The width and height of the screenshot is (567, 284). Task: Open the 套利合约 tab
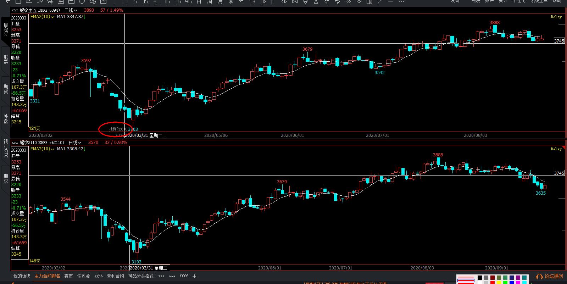click(x=116, y=276)
